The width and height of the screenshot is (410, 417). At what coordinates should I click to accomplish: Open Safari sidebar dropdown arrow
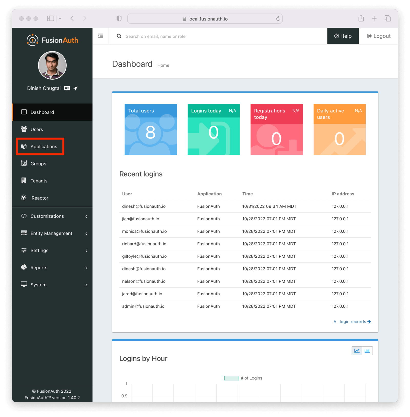pos(60,18)
